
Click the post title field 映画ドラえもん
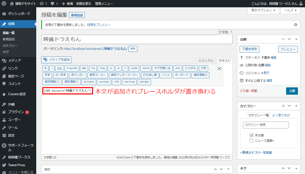click(137, 40)
